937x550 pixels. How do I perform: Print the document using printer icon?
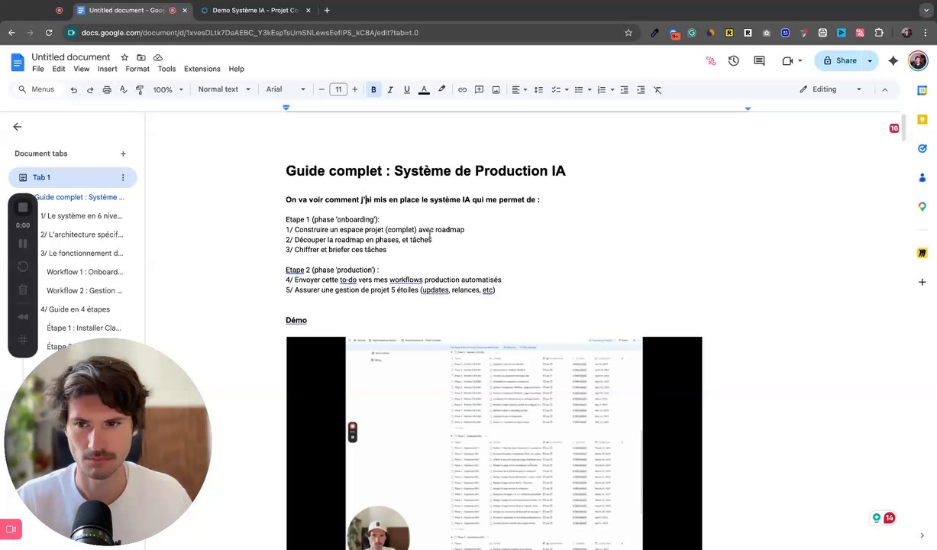(107, 89)
